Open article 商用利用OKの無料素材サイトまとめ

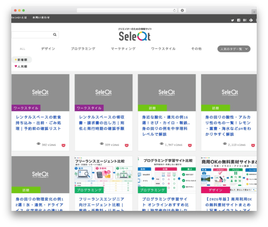[228, 204]
